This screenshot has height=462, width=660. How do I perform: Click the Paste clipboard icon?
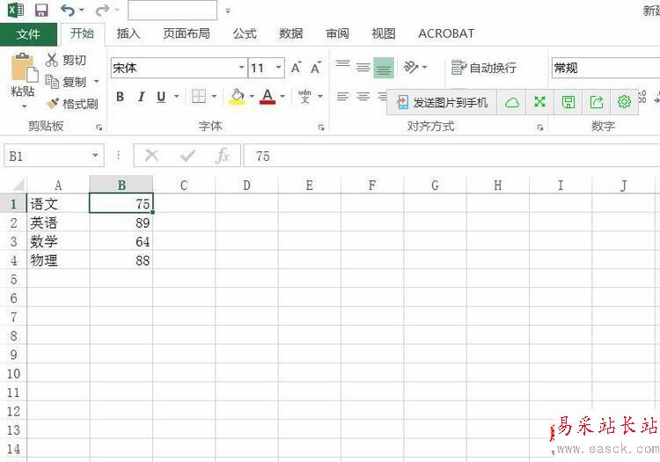[x=24, y=68]
